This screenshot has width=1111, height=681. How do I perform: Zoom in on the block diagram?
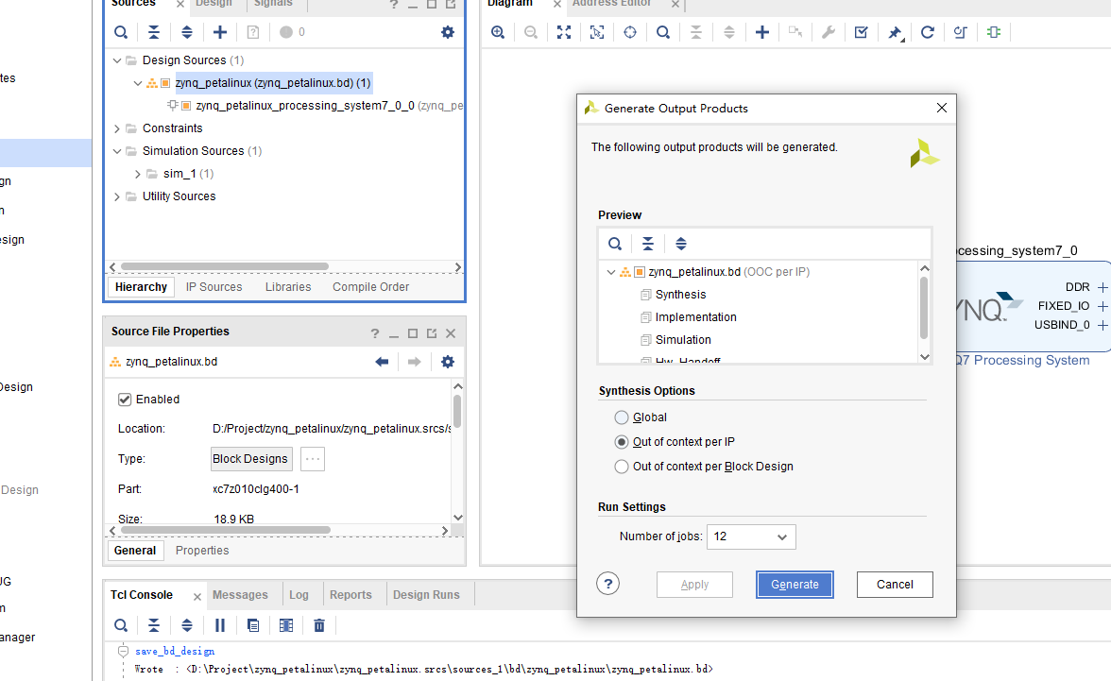pyautogui.click(x=498, y=32)
